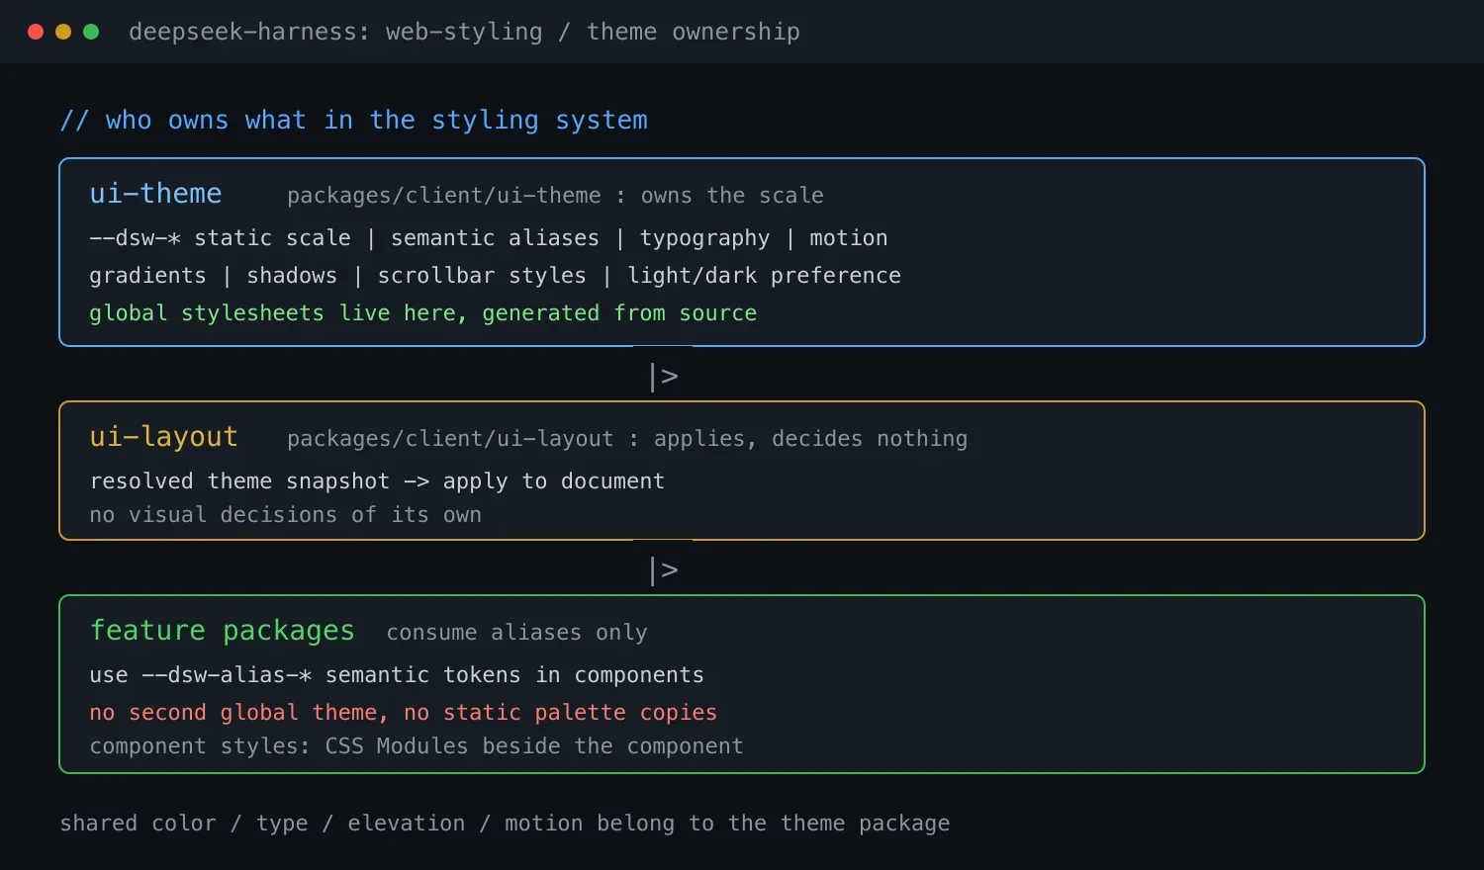Select the "no visual decisions of its own" line
This screenshot has height=870, width=1484.
pos(285,515)
